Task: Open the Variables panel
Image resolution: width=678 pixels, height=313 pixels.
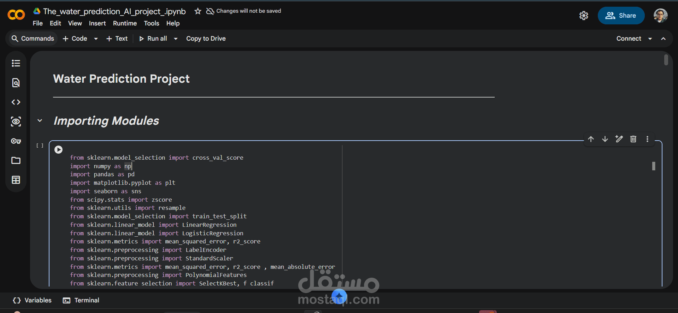Action: [32, 300]
